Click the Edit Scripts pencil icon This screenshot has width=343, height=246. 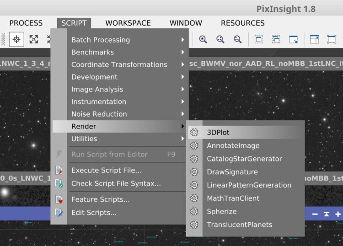[x=59, y=213]
